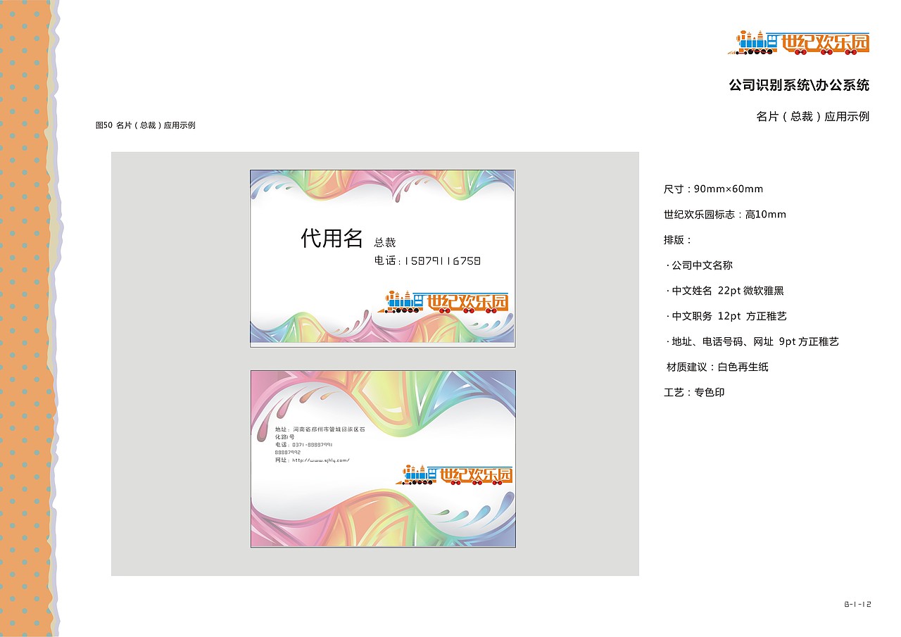Viewport: 901px width, 637px height.
Task: Click the bullet 中文姓名 22pt 微软雅黑
Action: click(725, 291)
